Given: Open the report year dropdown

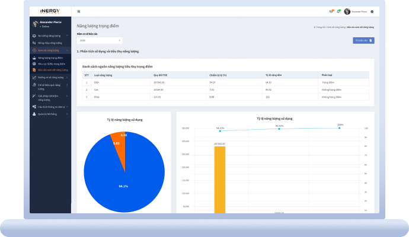Looking at the screenshot, I should (99, 40).
